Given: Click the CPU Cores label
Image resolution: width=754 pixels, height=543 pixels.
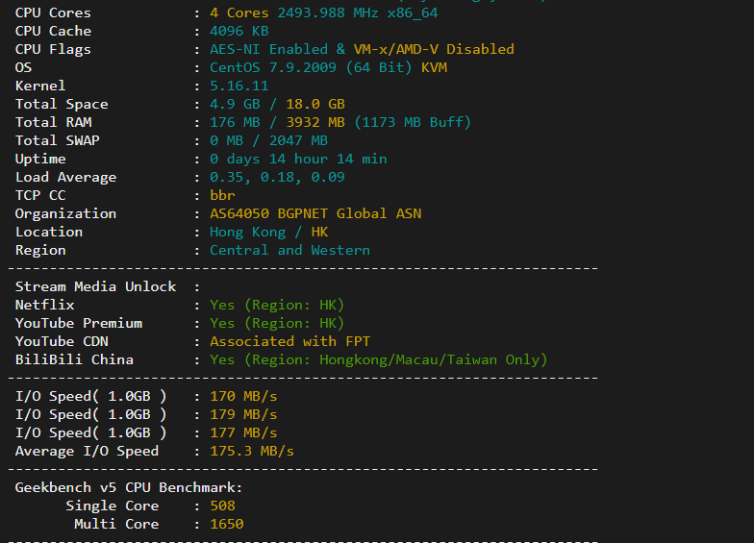Looking at the screenshot, I should (53, 13).
